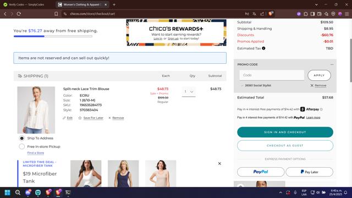
Task: View the white microfiber tank thumbnail
Action: click(86, 173)
